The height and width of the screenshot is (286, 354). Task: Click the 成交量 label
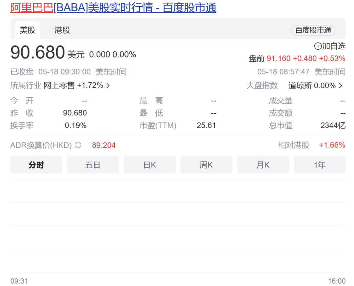(x=281, y=100)
